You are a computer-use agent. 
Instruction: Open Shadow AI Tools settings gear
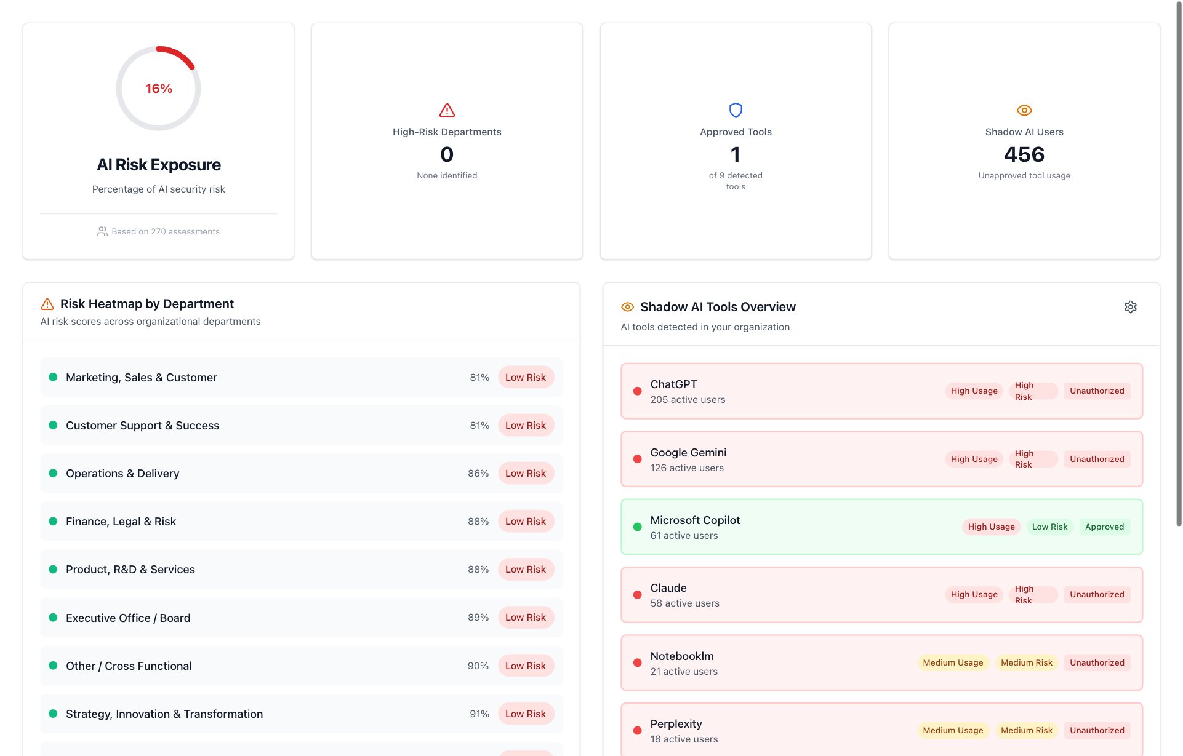pyautogui.click(x=1130, y=307)
